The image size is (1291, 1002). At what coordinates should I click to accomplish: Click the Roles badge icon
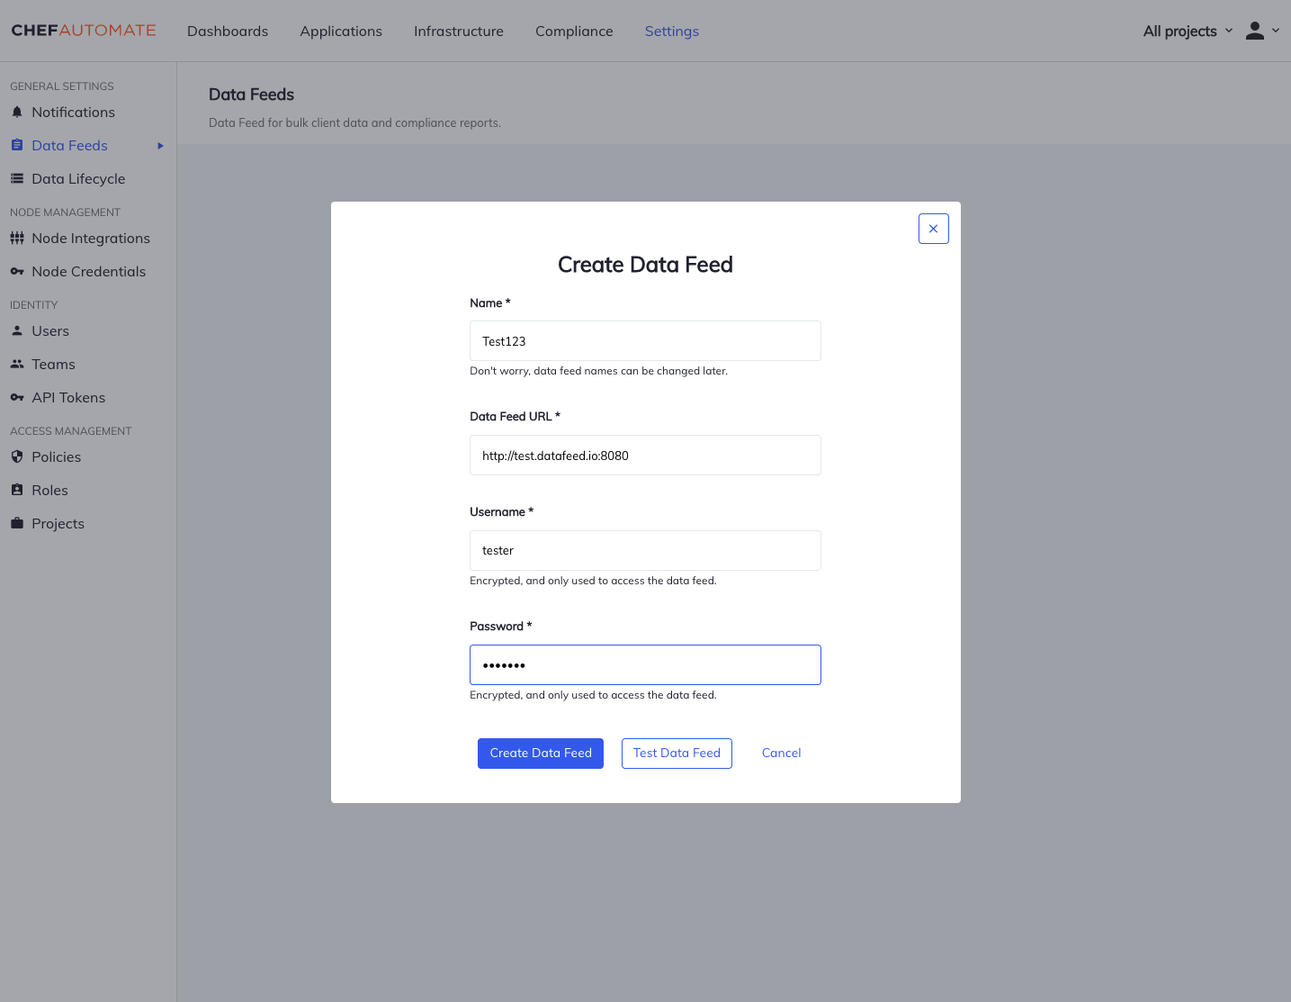coord(17,491)
